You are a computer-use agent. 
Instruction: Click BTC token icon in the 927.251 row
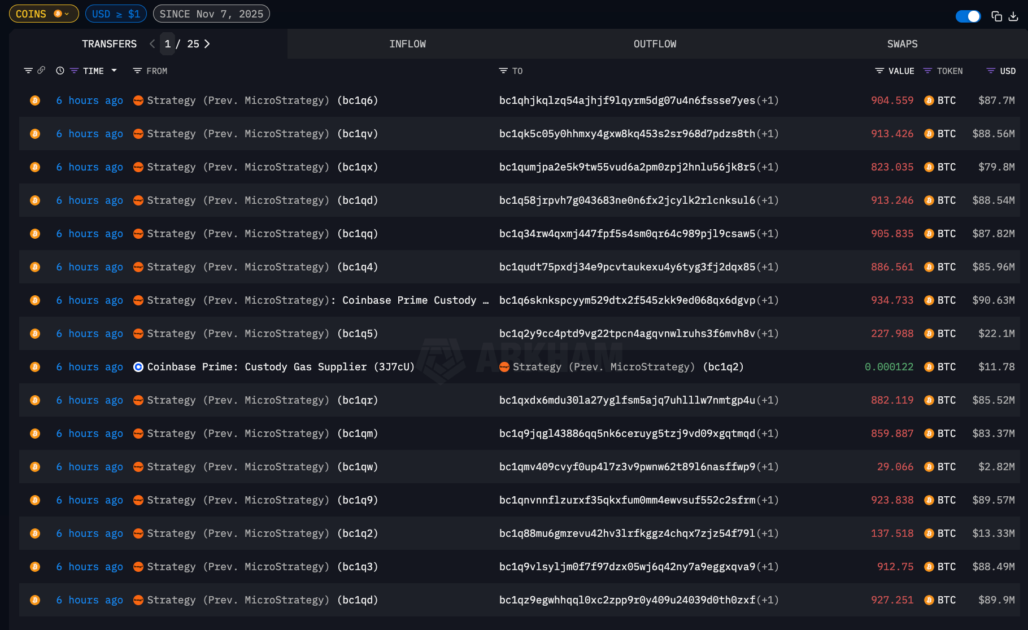click(929, 600)
